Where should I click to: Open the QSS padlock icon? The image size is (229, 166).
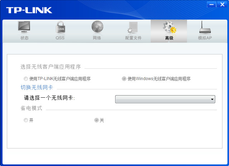pos(60,27)
